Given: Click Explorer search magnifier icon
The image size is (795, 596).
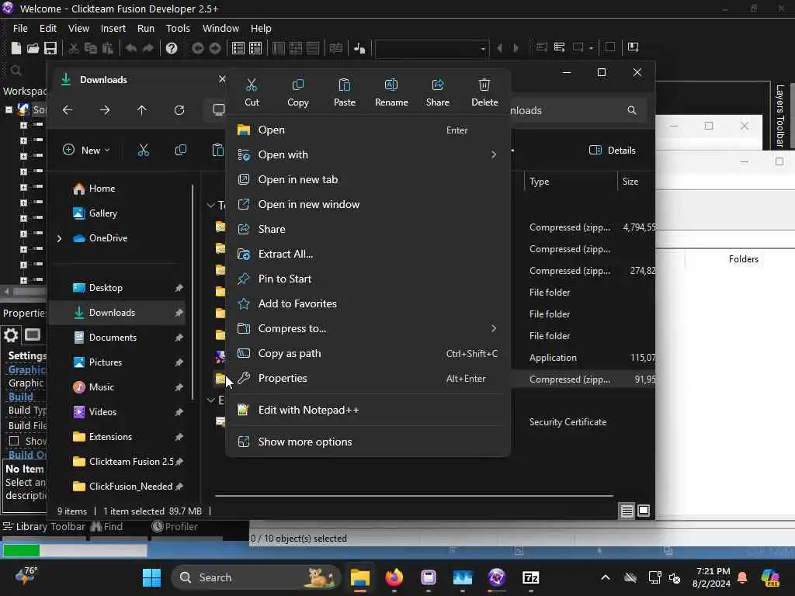Looking at the screenshot, I should 632,110.
